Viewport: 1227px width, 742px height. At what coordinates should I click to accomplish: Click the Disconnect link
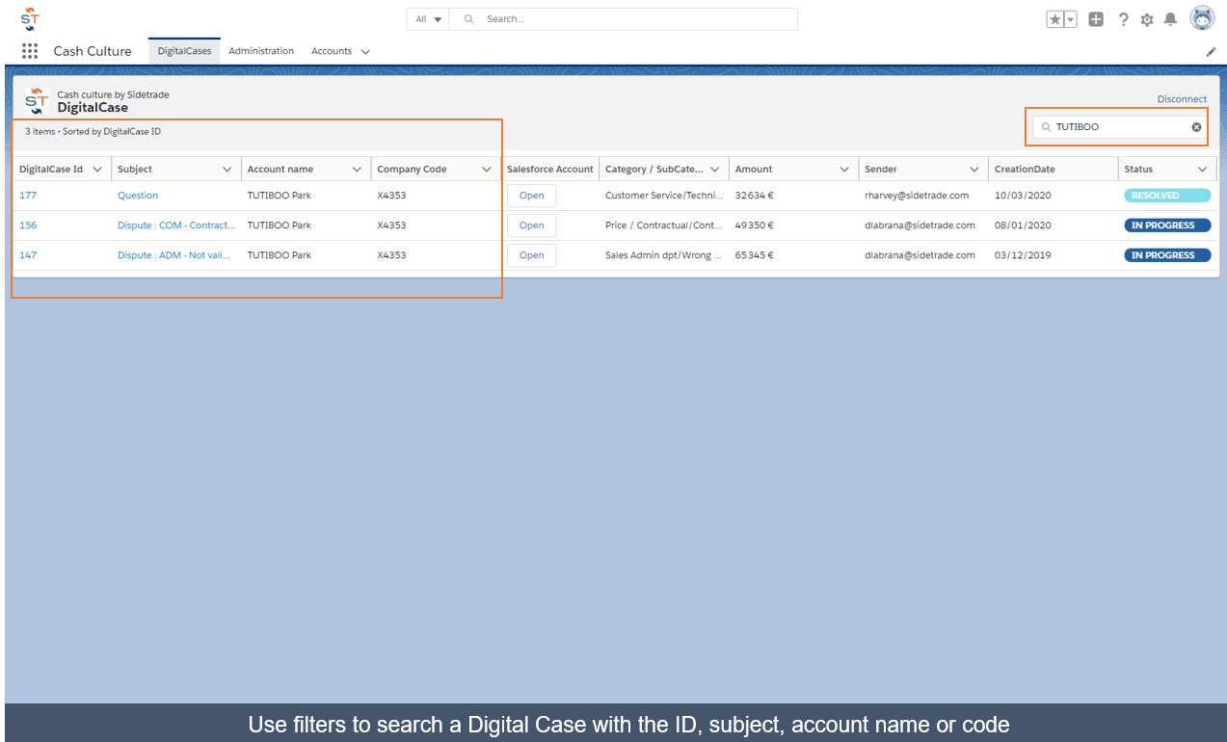pyautogui.click(x=1182, y=99)
